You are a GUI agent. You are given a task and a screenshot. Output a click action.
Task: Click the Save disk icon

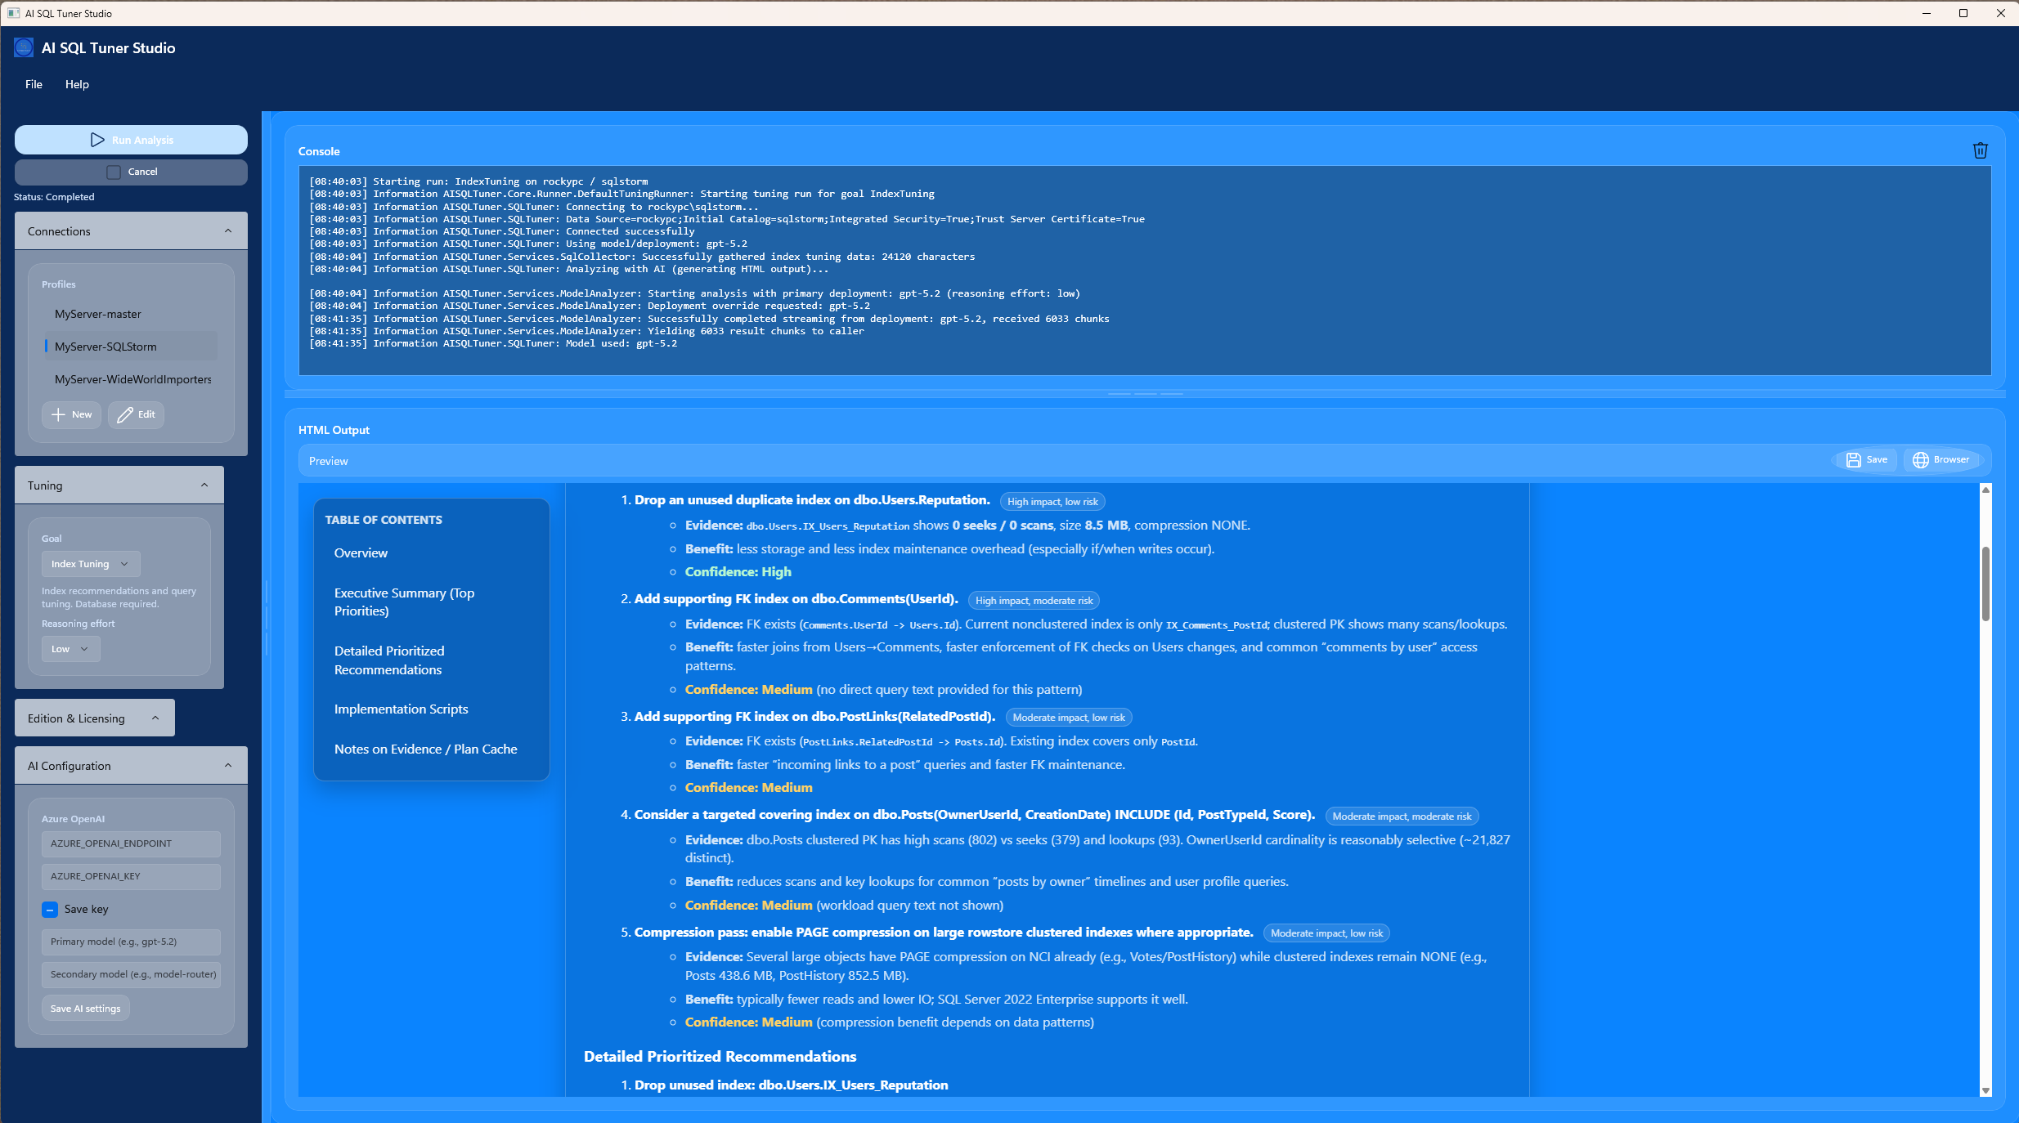1853,460
